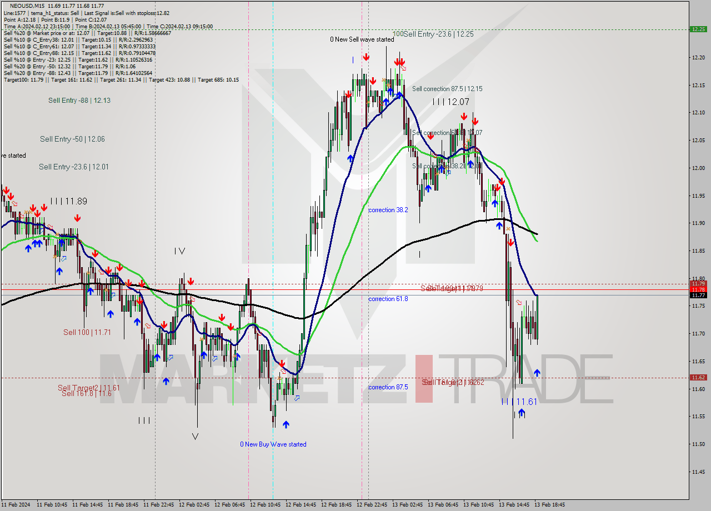The width and height of the screenshot is (711, 511).
Task: Click the blue 'correction 61.8' label
Action: pyautogui.click(x=388, y=299)
